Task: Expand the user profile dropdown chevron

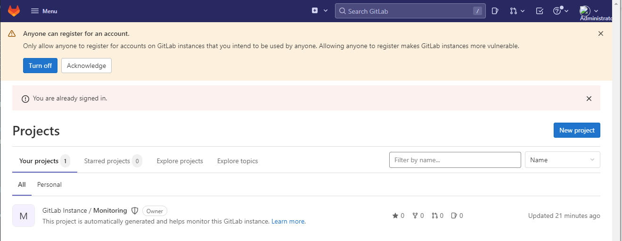Action: (597, 11)
